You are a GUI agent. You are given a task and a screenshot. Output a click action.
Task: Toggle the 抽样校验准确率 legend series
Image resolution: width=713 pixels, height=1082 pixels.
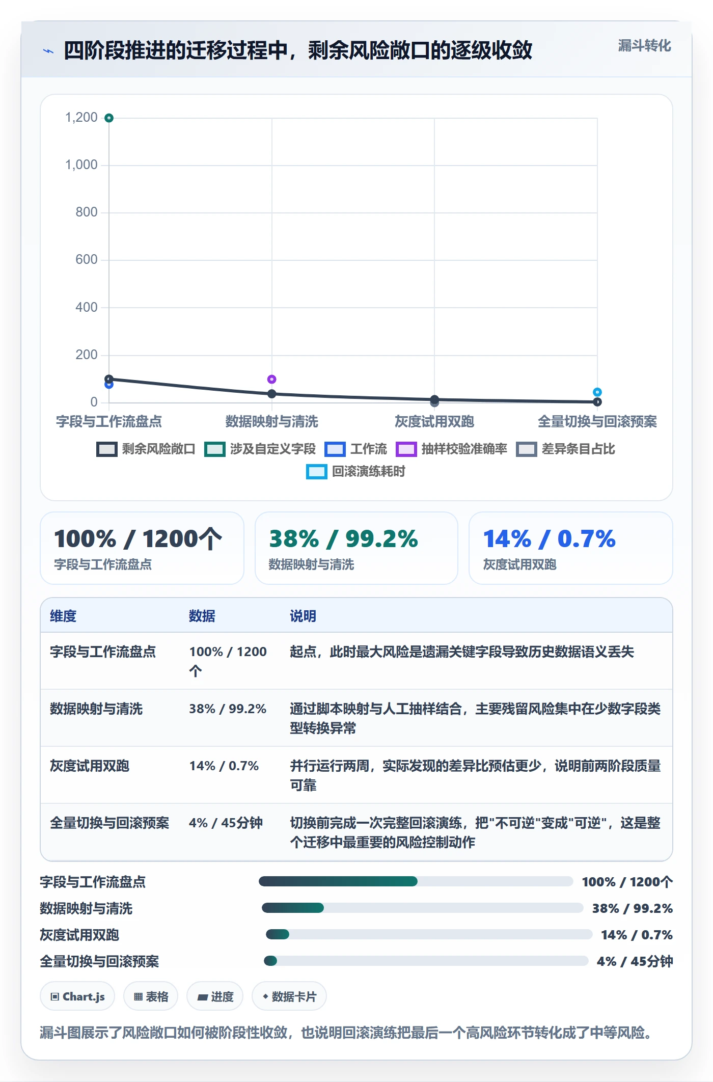451,449
